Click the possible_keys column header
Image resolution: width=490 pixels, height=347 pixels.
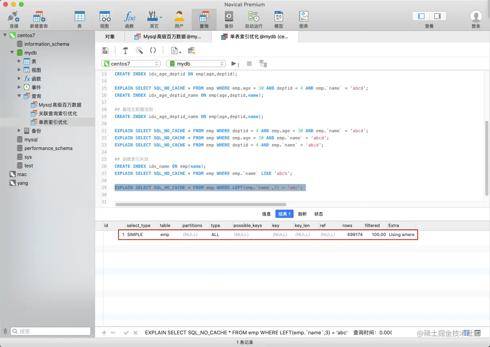[251, 225]
